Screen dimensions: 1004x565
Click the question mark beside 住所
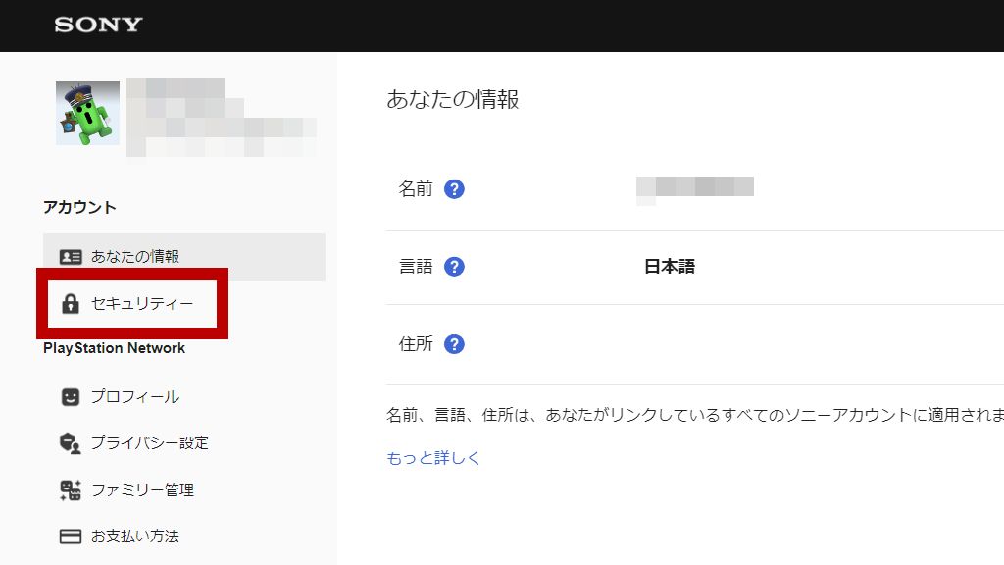coord(454,344)
